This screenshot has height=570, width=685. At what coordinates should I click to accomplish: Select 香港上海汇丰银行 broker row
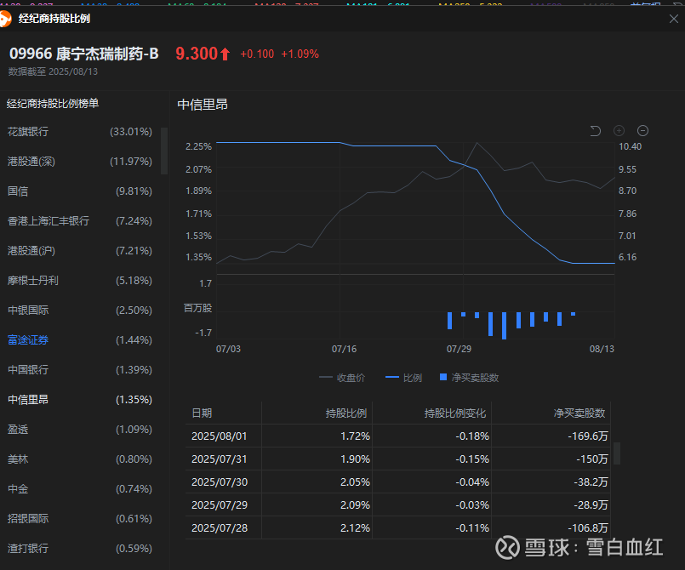(80, 221)
